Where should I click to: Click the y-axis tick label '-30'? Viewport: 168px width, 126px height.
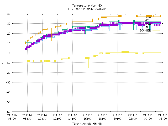pos(8,82)
